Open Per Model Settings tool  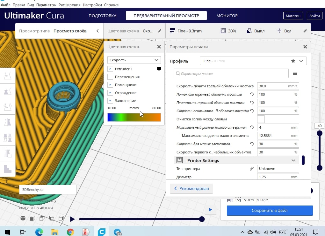point(8,138)
